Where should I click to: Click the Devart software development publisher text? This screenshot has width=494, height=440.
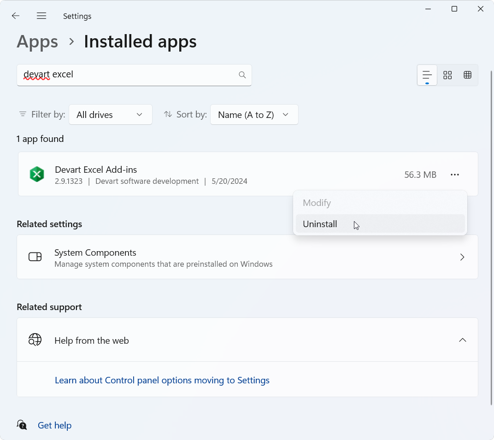[x=147, y=181]
